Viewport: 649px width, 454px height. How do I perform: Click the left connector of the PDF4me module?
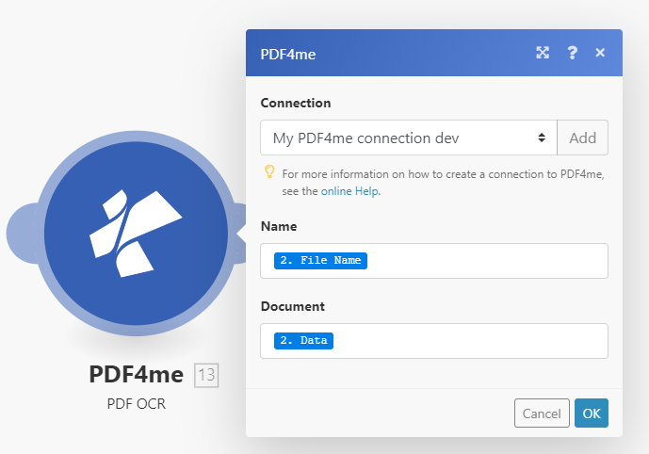tap(22, 233)
